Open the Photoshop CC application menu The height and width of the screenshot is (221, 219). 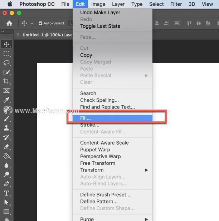pos(37,4)
